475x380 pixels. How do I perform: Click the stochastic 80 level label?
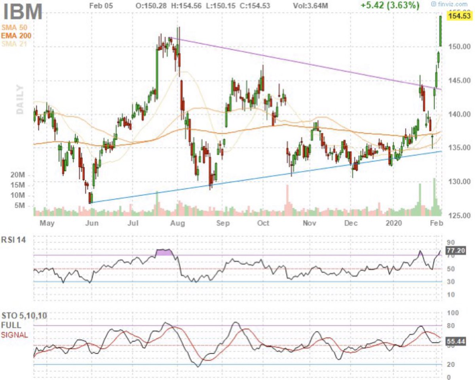coord(450,326)
